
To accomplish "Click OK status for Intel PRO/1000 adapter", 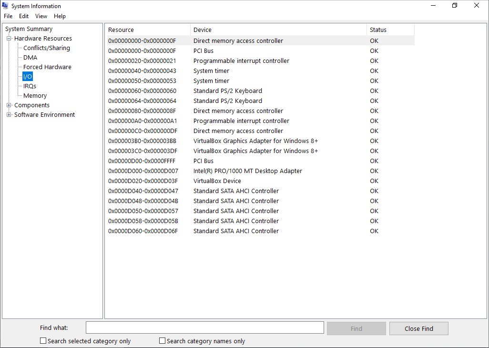I will [x=374, y=171].
